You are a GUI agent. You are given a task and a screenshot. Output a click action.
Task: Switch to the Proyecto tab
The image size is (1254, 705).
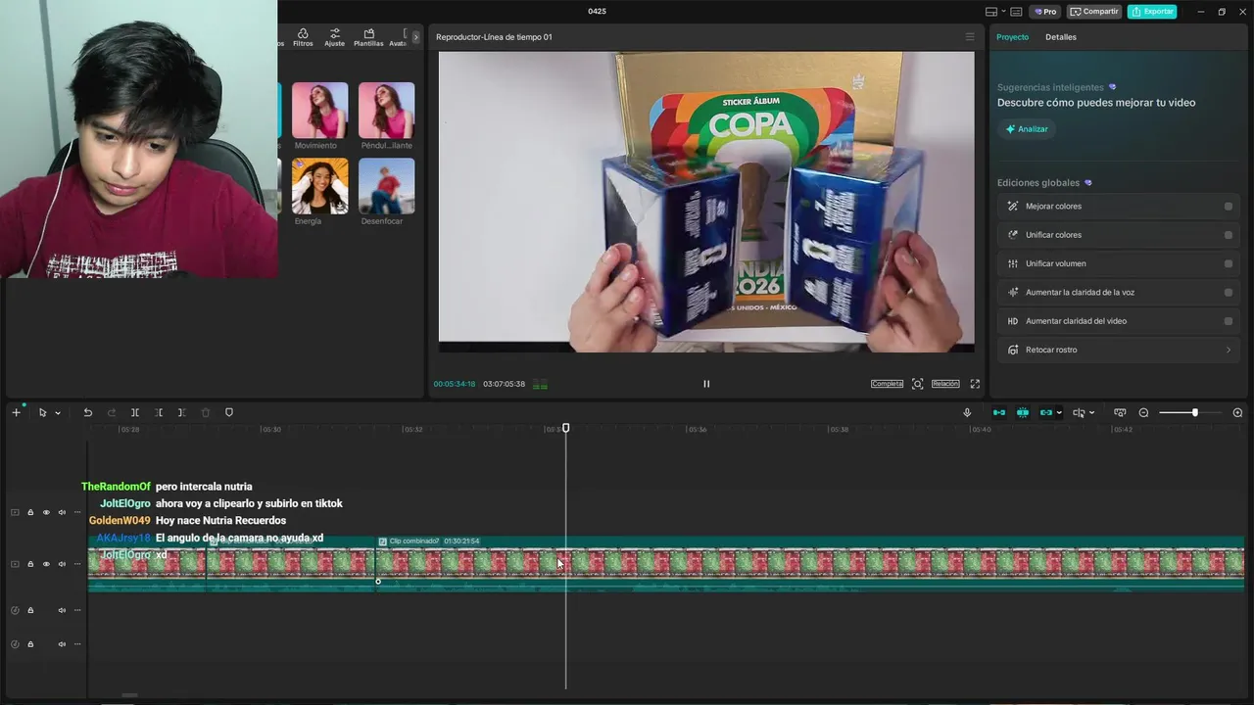tap(1012, 37)
